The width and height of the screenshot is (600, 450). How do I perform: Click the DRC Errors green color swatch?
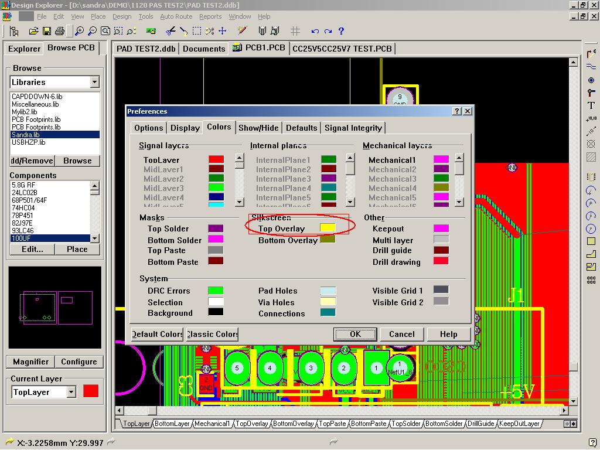click(x=216, y=291)
